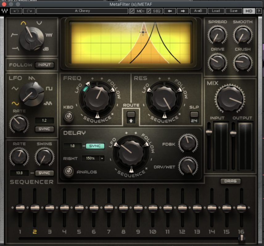This screenshot has width=264, height=246.
Task: Select the LFO sawtooth waveform icon
Action: pos(31,78)
